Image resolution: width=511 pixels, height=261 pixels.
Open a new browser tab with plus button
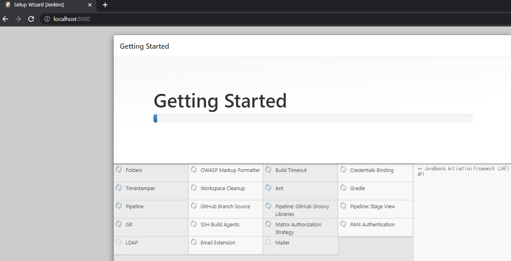click(x=105, y=5)
